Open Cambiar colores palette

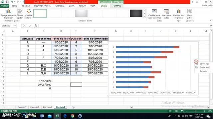coord(29,14)
